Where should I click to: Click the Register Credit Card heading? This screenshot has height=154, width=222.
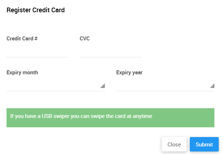coord(35,10)
